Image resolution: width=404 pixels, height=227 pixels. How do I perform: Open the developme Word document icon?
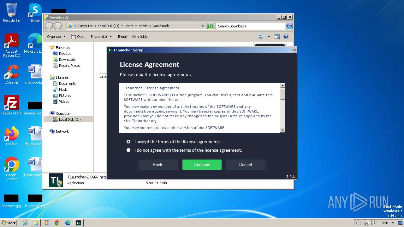[34, 136]
